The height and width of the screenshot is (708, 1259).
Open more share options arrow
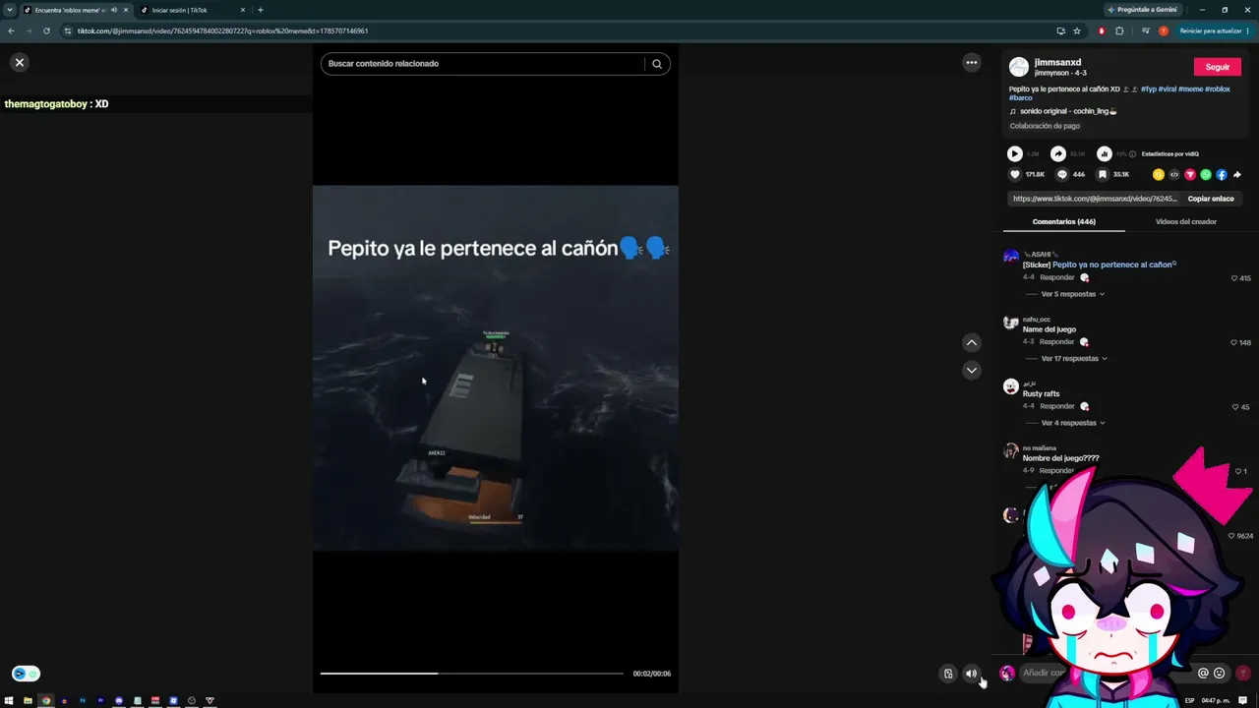(1237, 175)
